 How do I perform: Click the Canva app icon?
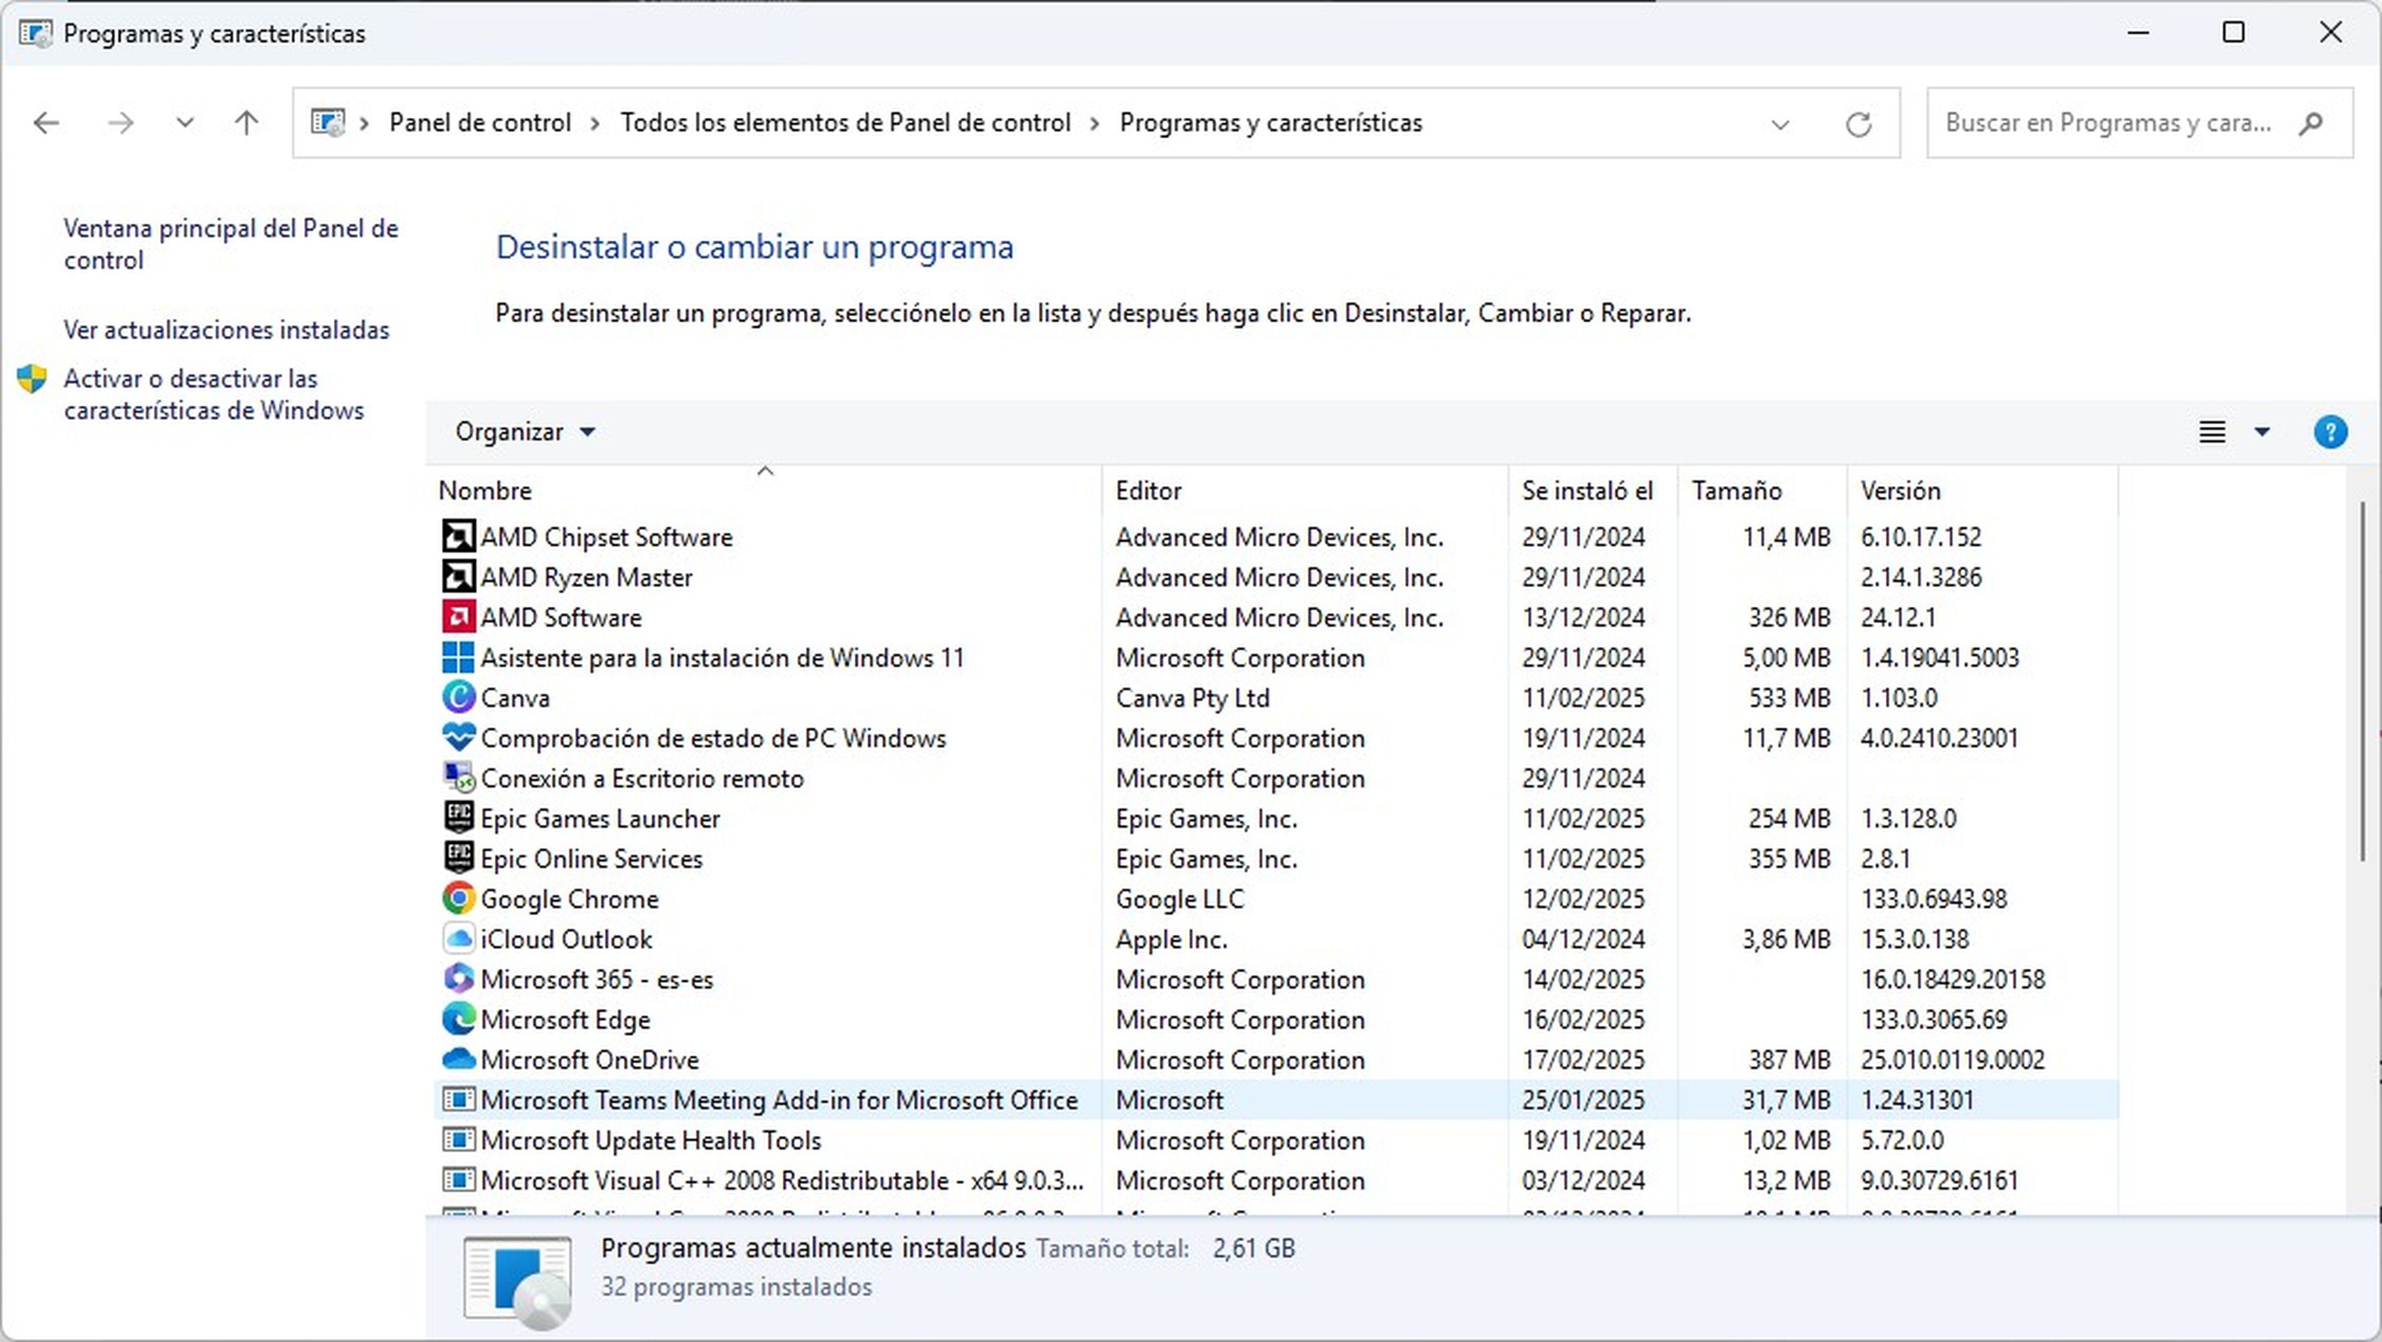[x=458, y=698]
